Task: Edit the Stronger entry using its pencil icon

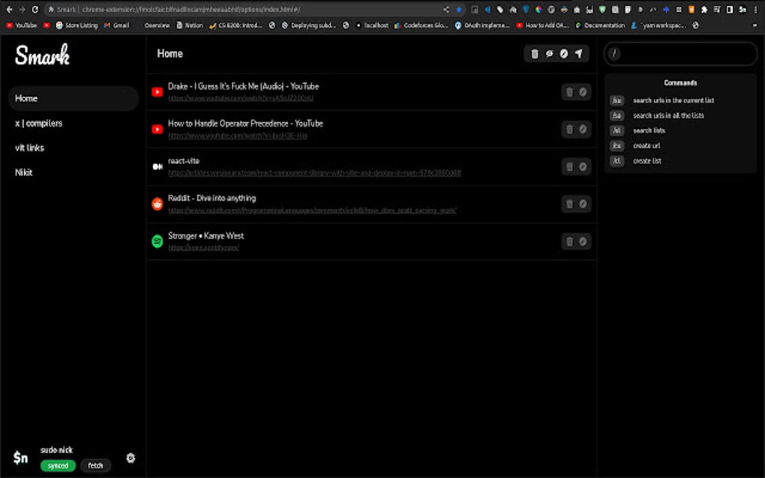Action: coord(583,241)
